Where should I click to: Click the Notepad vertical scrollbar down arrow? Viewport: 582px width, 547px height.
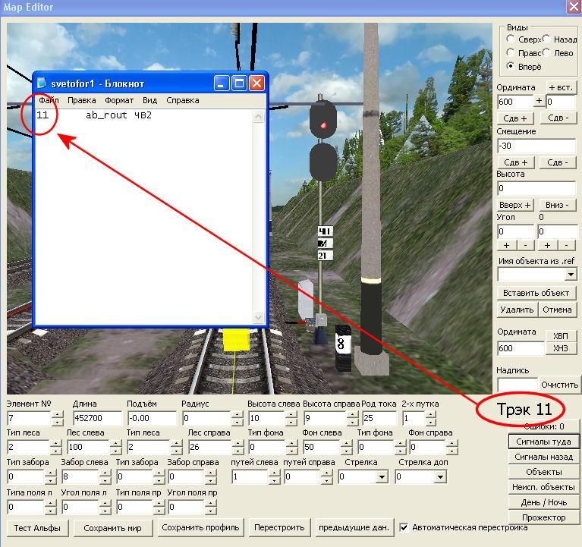point(258,318)
